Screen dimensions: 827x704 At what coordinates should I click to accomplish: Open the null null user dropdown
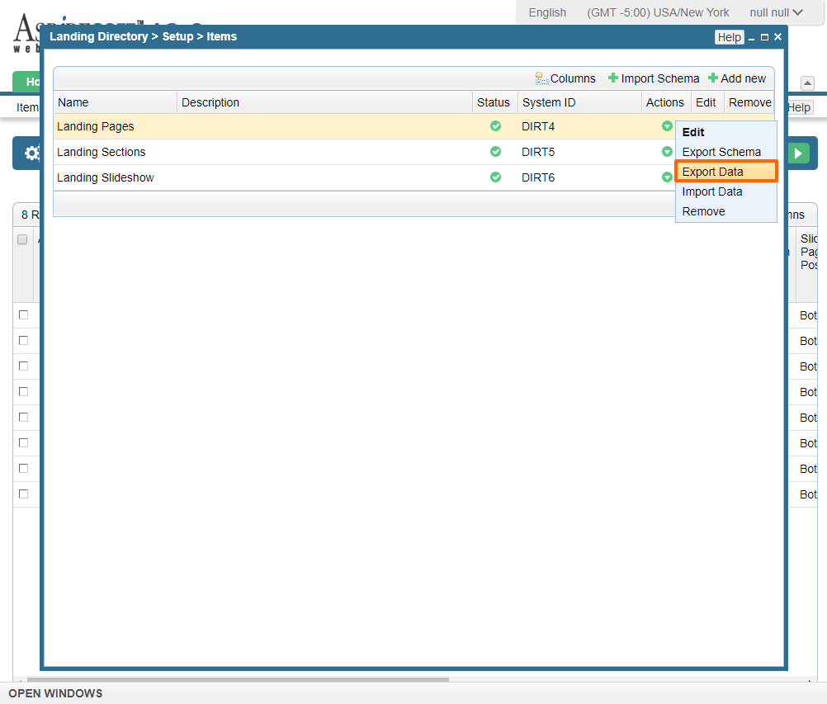coord(776,12)
